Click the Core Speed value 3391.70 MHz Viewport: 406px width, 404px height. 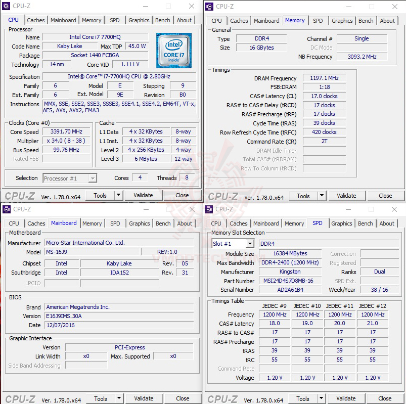pyautogui.click(x=66, y=131)
